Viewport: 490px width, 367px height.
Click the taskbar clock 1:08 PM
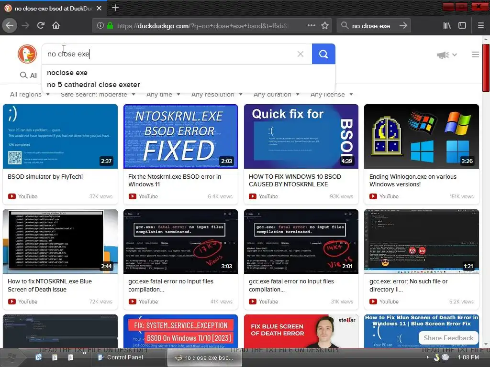point(468,357)
